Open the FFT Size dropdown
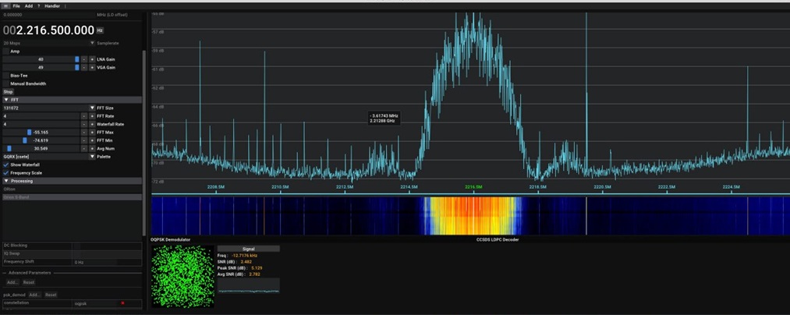This screenshot has width=790, height=315. [x=92, y=108]
